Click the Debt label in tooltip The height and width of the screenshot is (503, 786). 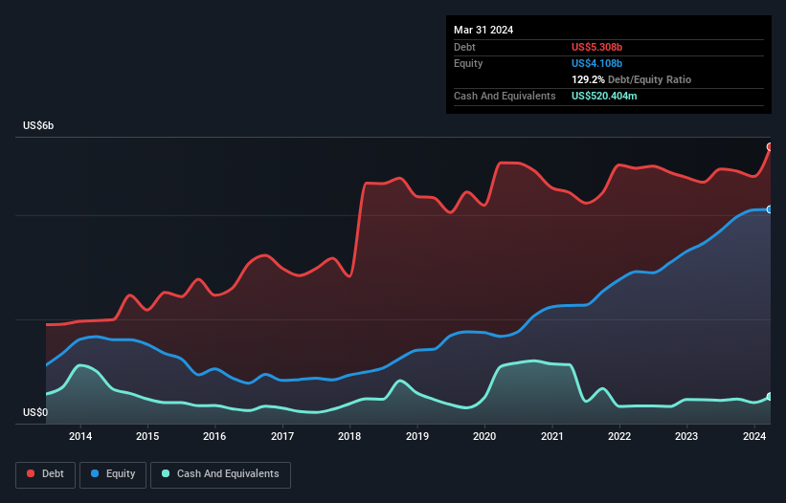(x=464, y=47)
